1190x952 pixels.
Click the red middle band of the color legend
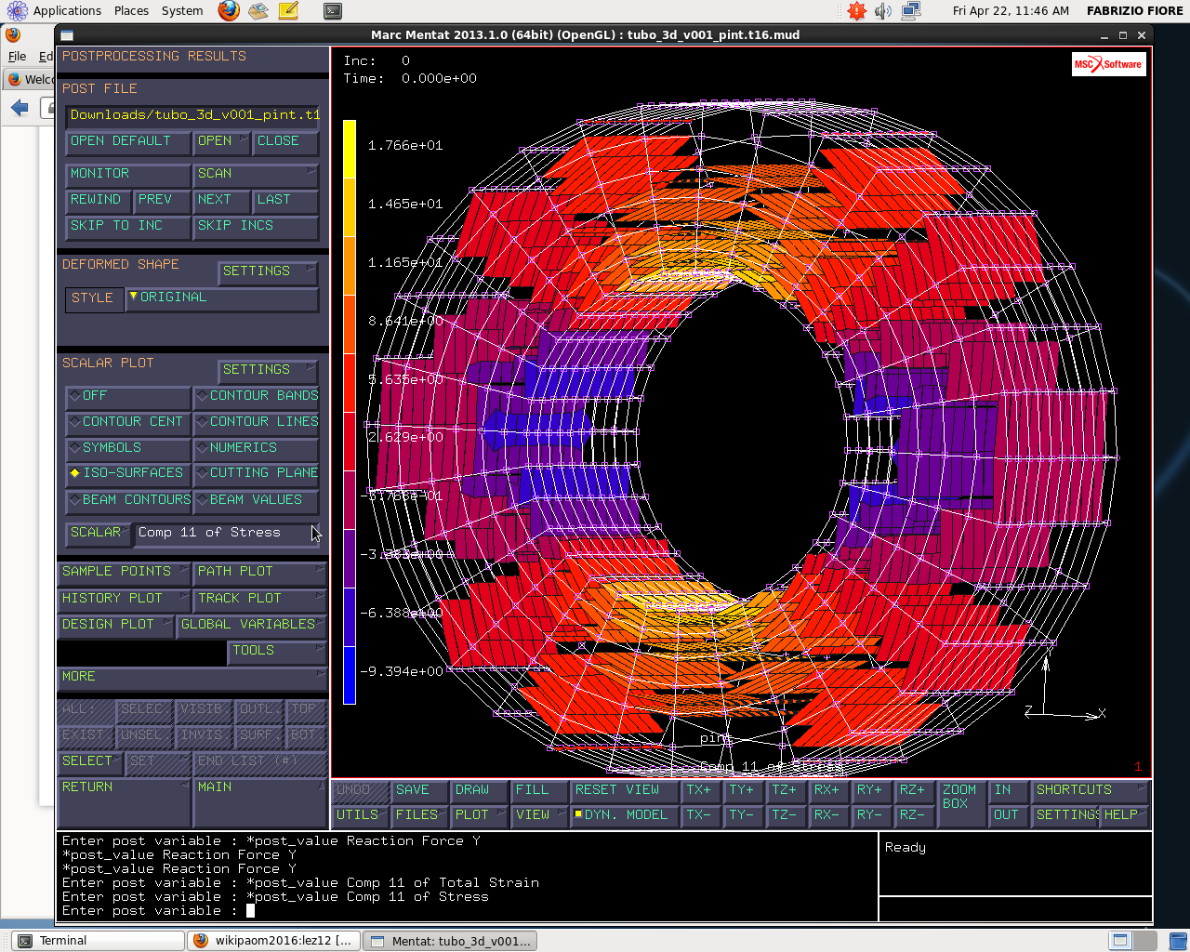point(350,383)
